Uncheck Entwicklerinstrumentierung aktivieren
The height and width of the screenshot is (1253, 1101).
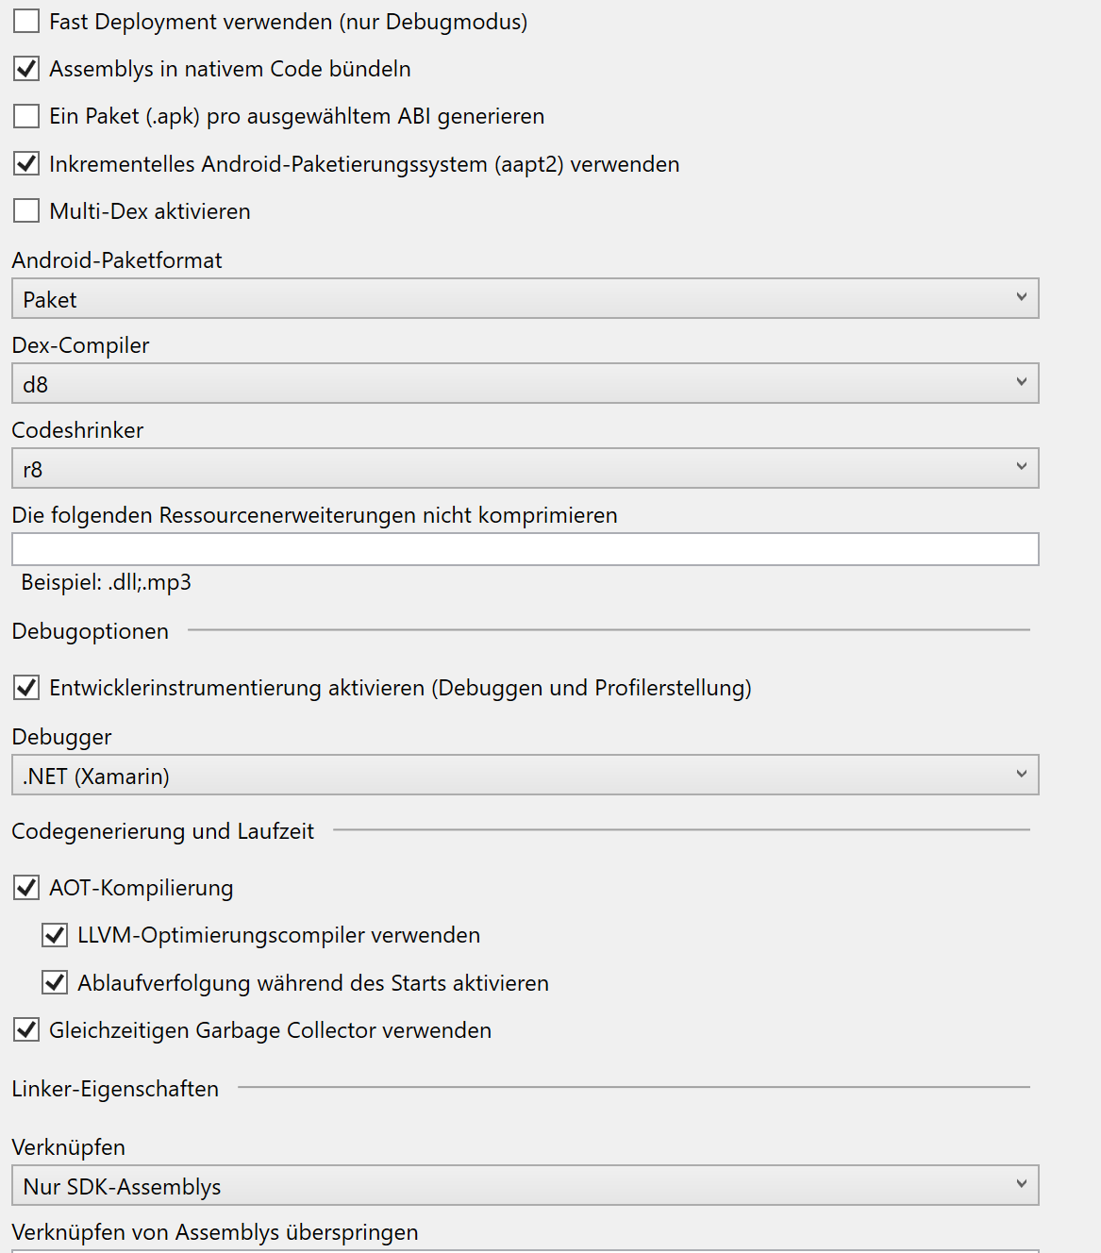25,688
